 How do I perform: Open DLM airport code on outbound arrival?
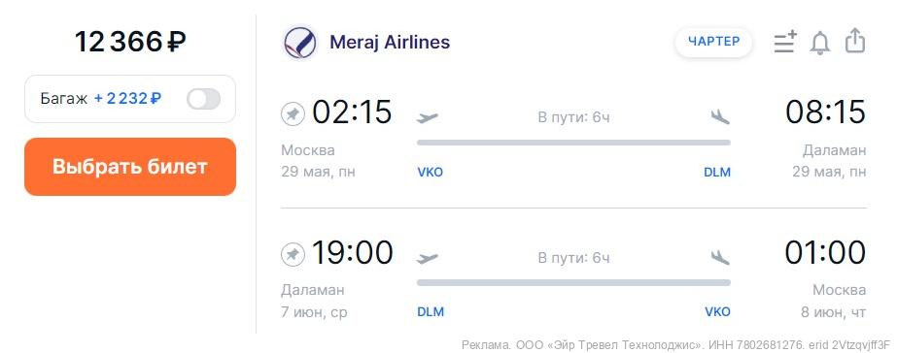(717, 172)
